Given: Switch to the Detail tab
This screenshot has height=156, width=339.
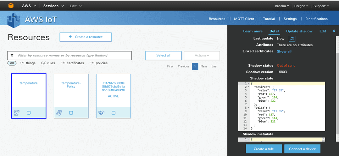Looking at the screenshot, I should 274,31.
